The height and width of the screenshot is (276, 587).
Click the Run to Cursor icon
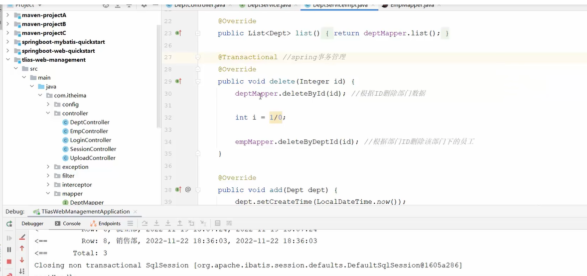pyautogui.click(x=203, y=223)
